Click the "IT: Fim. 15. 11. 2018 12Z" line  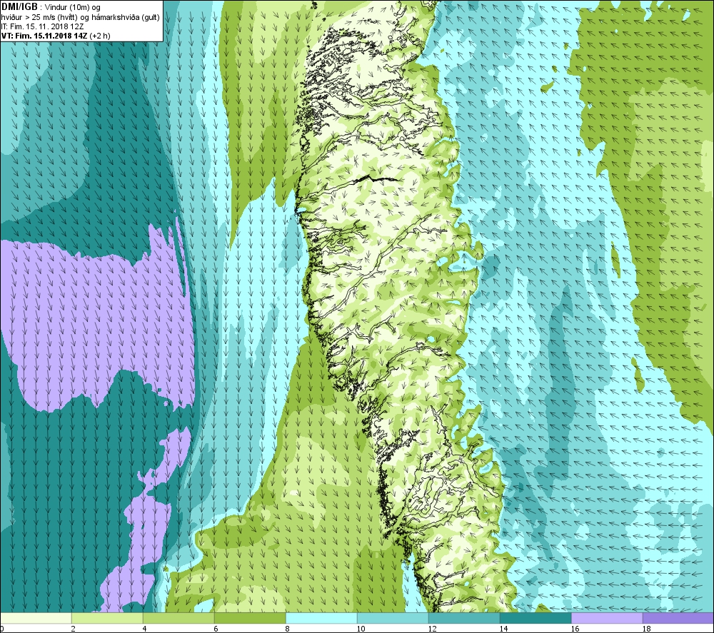42,27
